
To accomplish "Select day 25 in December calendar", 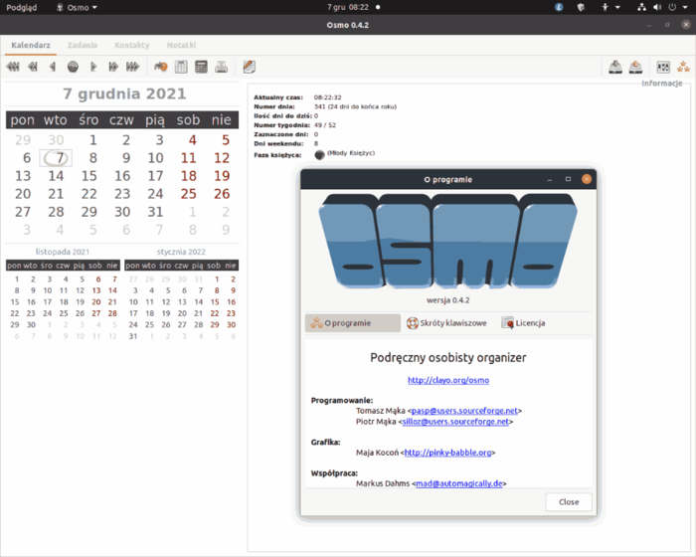I will point(188,194).
